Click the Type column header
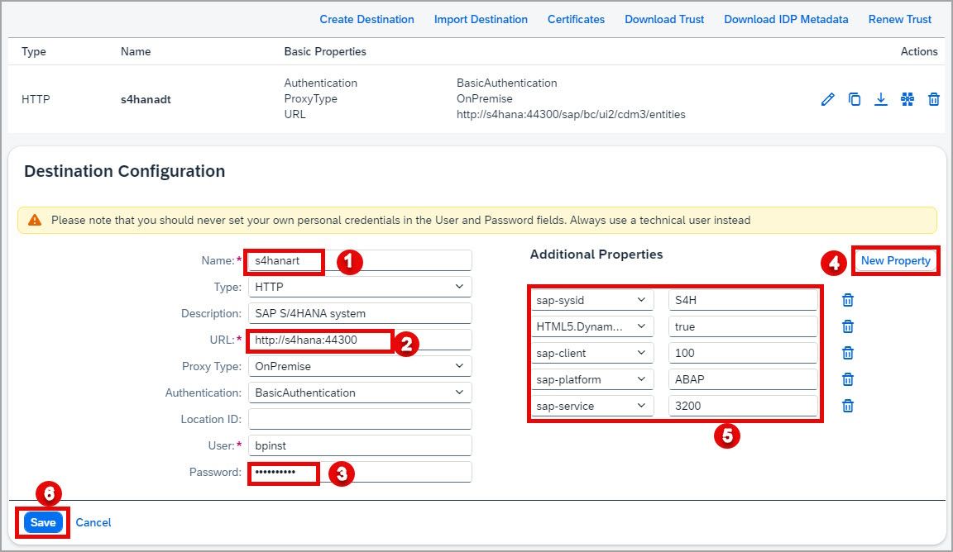Screen dimensions: 953x552 point(33,51)
